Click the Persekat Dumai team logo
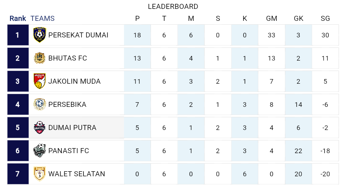This screenshot has height=189, width=344. (39, 35)
